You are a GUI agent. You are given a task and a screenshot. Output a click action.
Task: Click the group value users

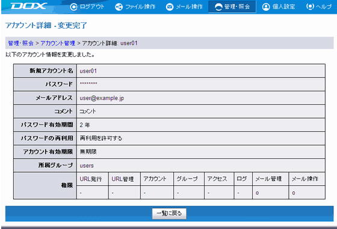[87, 165]
